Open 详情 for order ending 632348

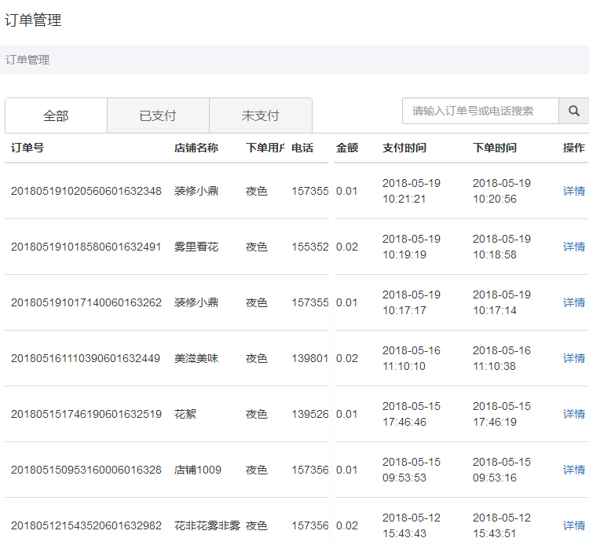tap(573, 191)
